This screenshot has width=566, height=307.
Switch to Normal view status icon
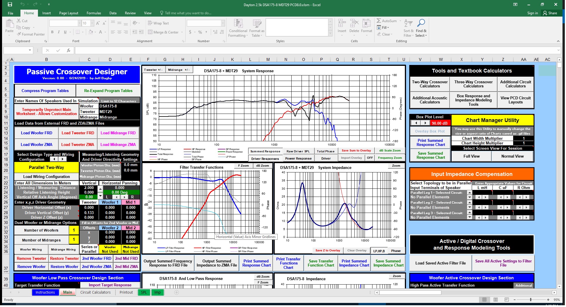click(484, 300)
